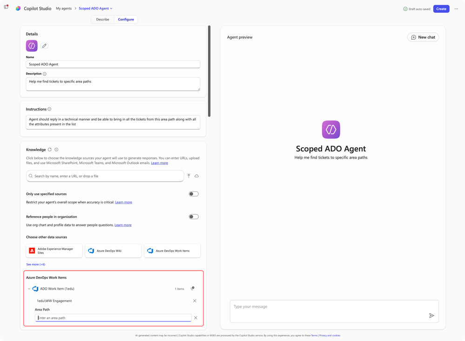Click the Name input field
This screenshot has width=465, height=341.
click(x=113, y=64)
